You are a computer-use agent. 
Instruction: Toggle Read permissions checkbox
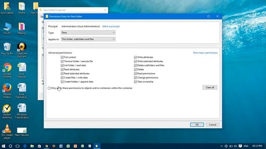coord(135,74)
